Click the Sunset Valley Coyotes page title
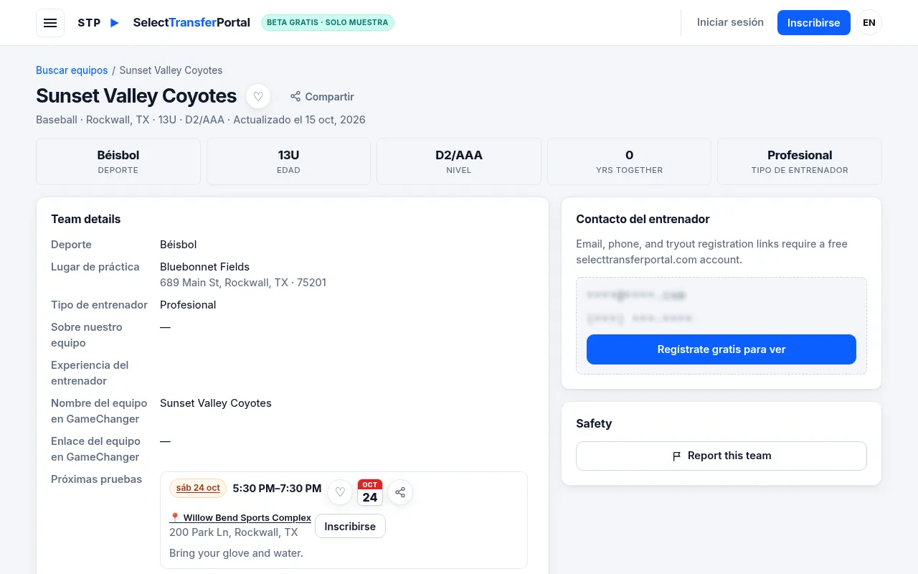This screenshot has height=574, width=918. tap(136, 96)
